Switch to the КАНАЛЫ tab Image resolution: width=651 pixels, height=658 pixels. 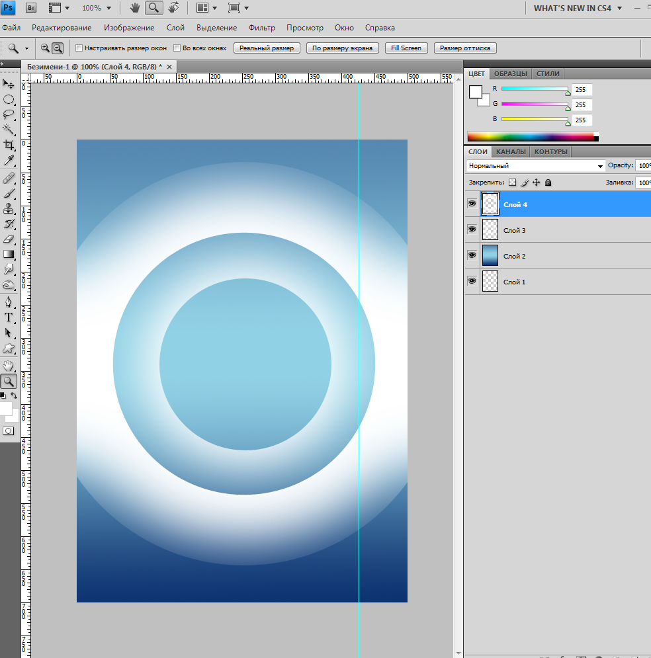coord(511,151)
